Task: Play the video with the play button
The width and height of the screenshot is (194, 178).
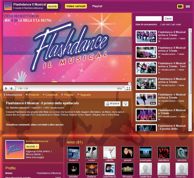Action: 6,88
